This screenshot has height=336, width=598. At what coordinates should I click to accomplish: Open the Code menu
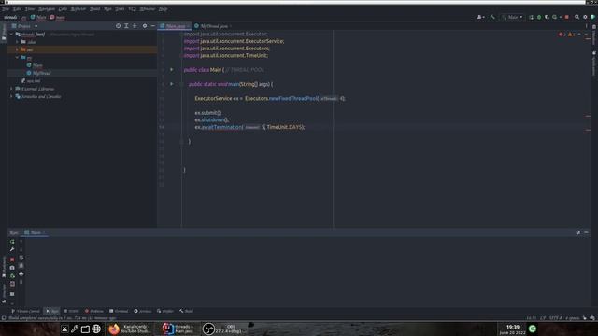coord(63,8)
